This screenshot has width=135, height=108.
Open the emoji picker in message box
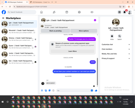92,90
